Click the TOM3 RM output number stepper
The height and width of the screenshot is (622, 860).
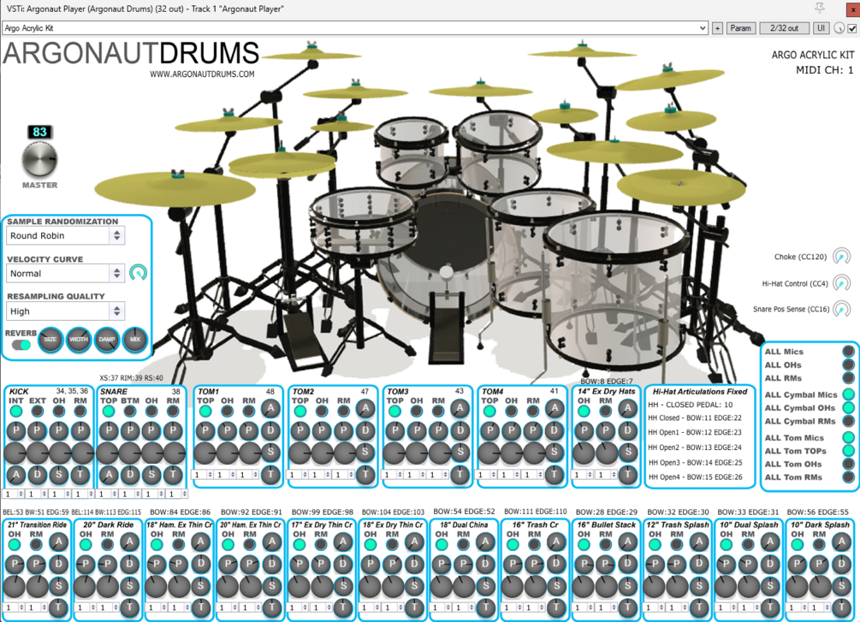click(439, 475)
